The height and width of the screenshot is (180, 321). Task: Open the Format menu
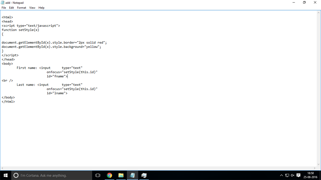22,8
